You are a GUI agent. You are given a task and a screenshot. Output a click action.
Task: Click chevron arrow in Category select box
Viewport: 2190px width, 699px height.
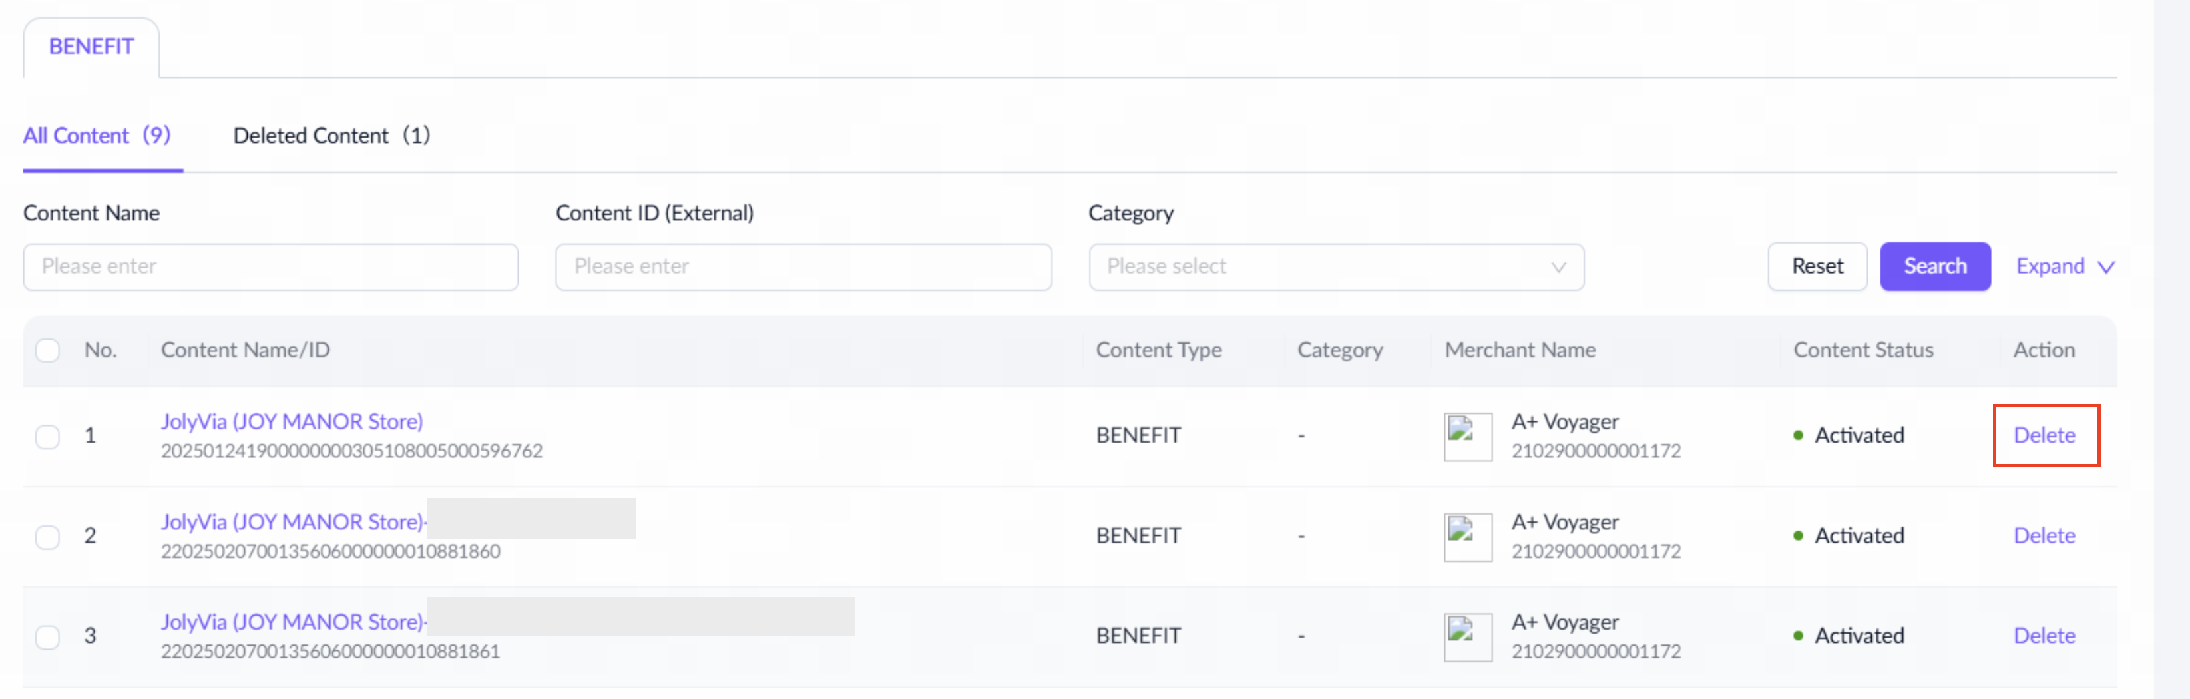pyautogui.click(x=1558, y=267)
